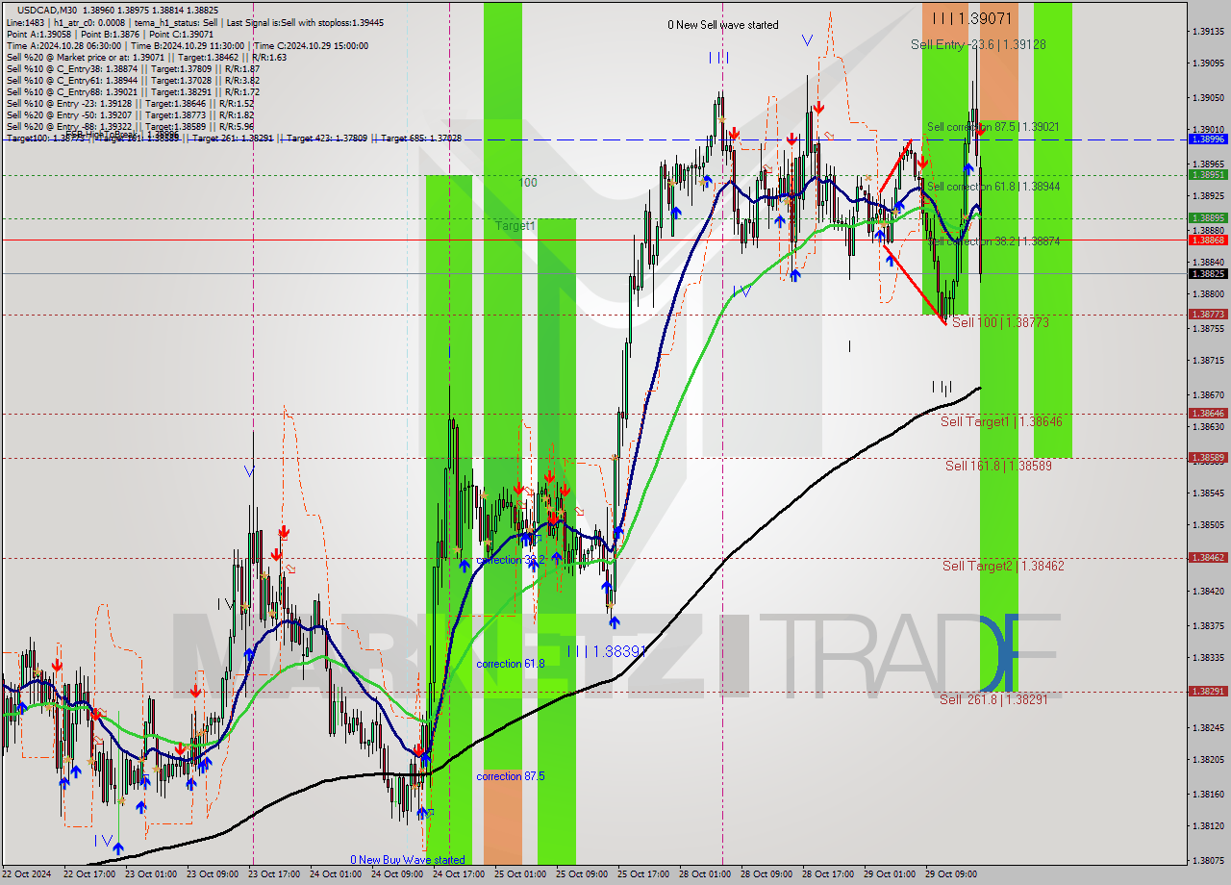Image resolution: width=1231 pixels, height=885 pixels.
Task: Click the 'Sell 161.8 | 1.38589' label
Action: (x=998, y=466)
